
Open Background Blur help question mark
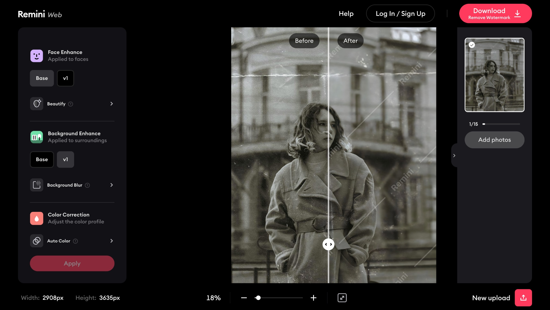[x=87, y=185]
